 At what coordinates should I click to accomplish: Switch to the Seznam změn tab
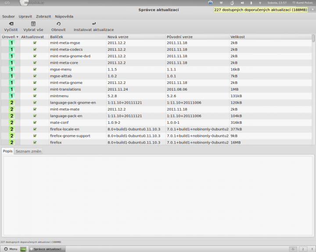29,151
